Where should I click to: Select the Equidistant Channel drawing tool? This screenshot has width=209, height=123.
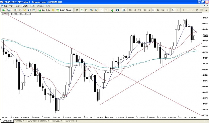(x=197, y=10)
